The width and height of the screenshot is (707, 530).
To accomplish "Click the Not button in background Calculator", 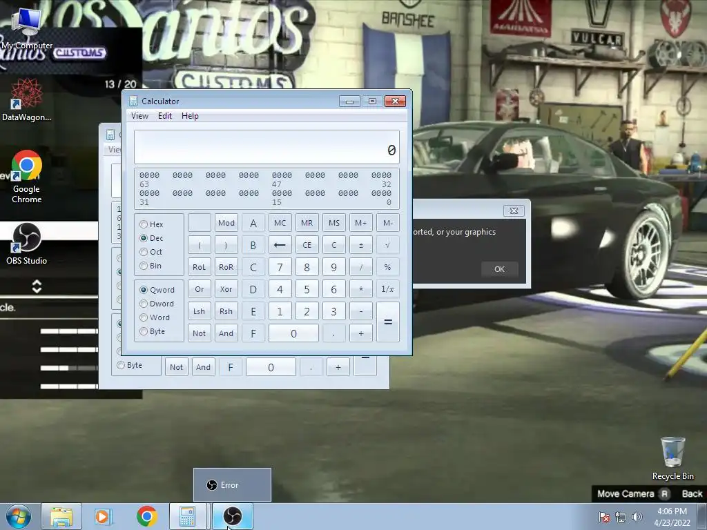I will [x=176, y=367].
